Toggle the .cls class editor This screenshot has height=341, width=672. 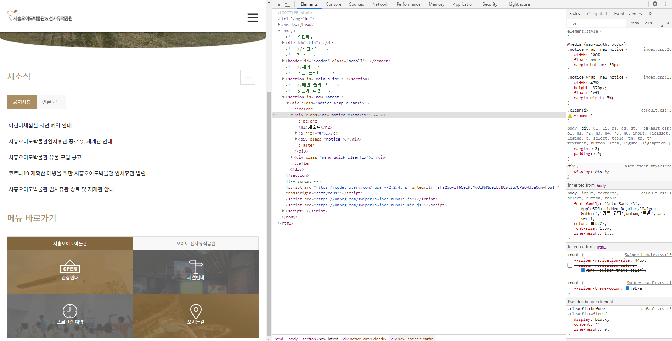(648, 23)
